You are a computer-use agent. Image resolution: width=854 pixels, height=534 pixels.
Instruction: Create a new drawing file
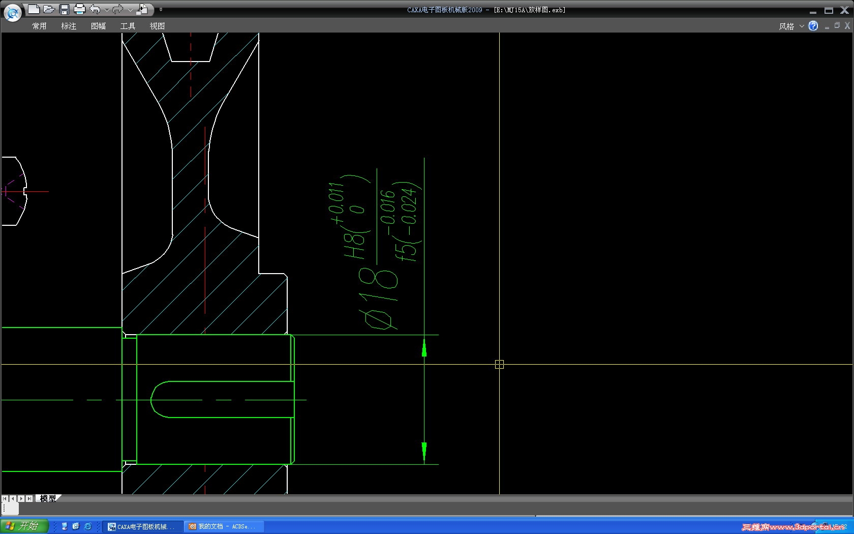pyautogui.click(x=34, y=9)
